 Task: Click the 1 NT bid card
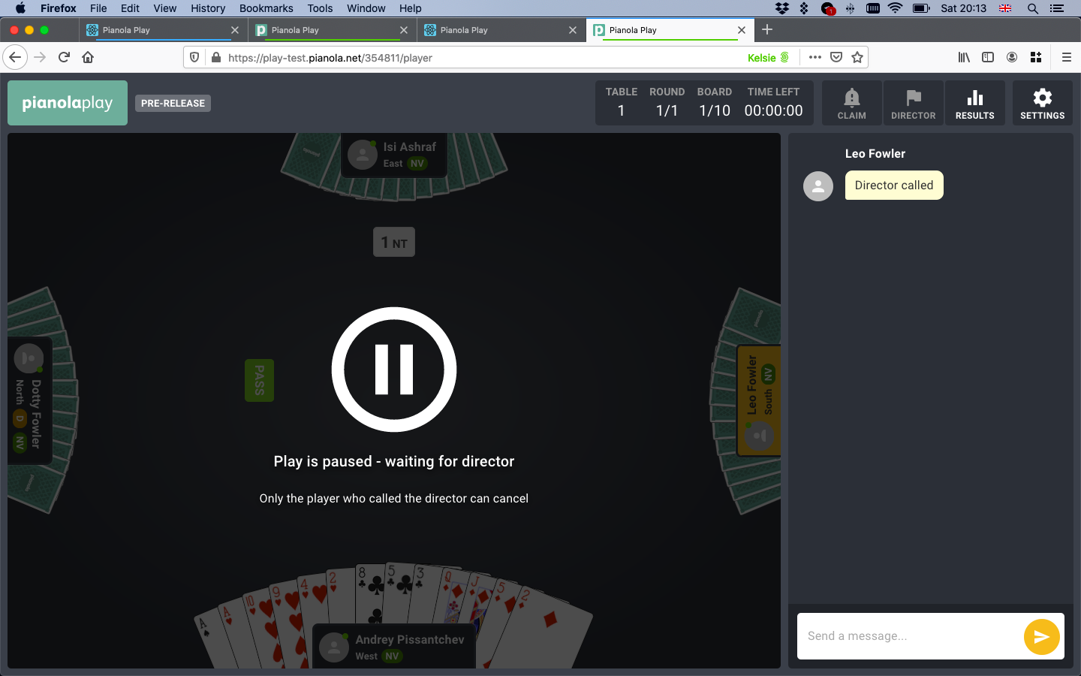pos(394,242)
